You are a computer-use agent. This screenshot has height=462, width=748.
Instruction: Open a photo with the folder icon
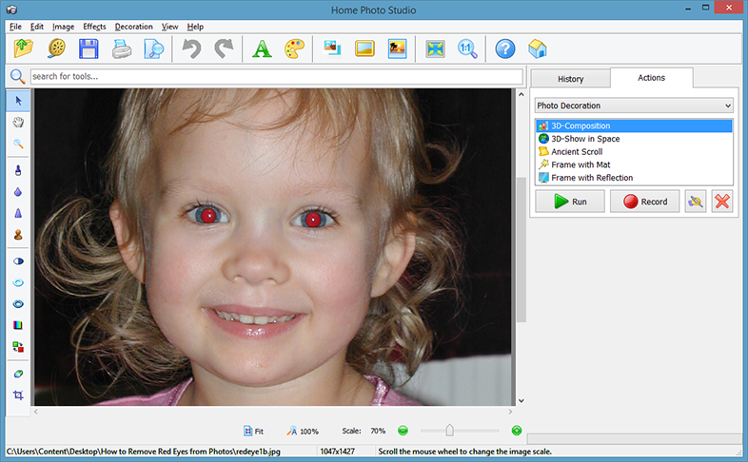[23, 48]
